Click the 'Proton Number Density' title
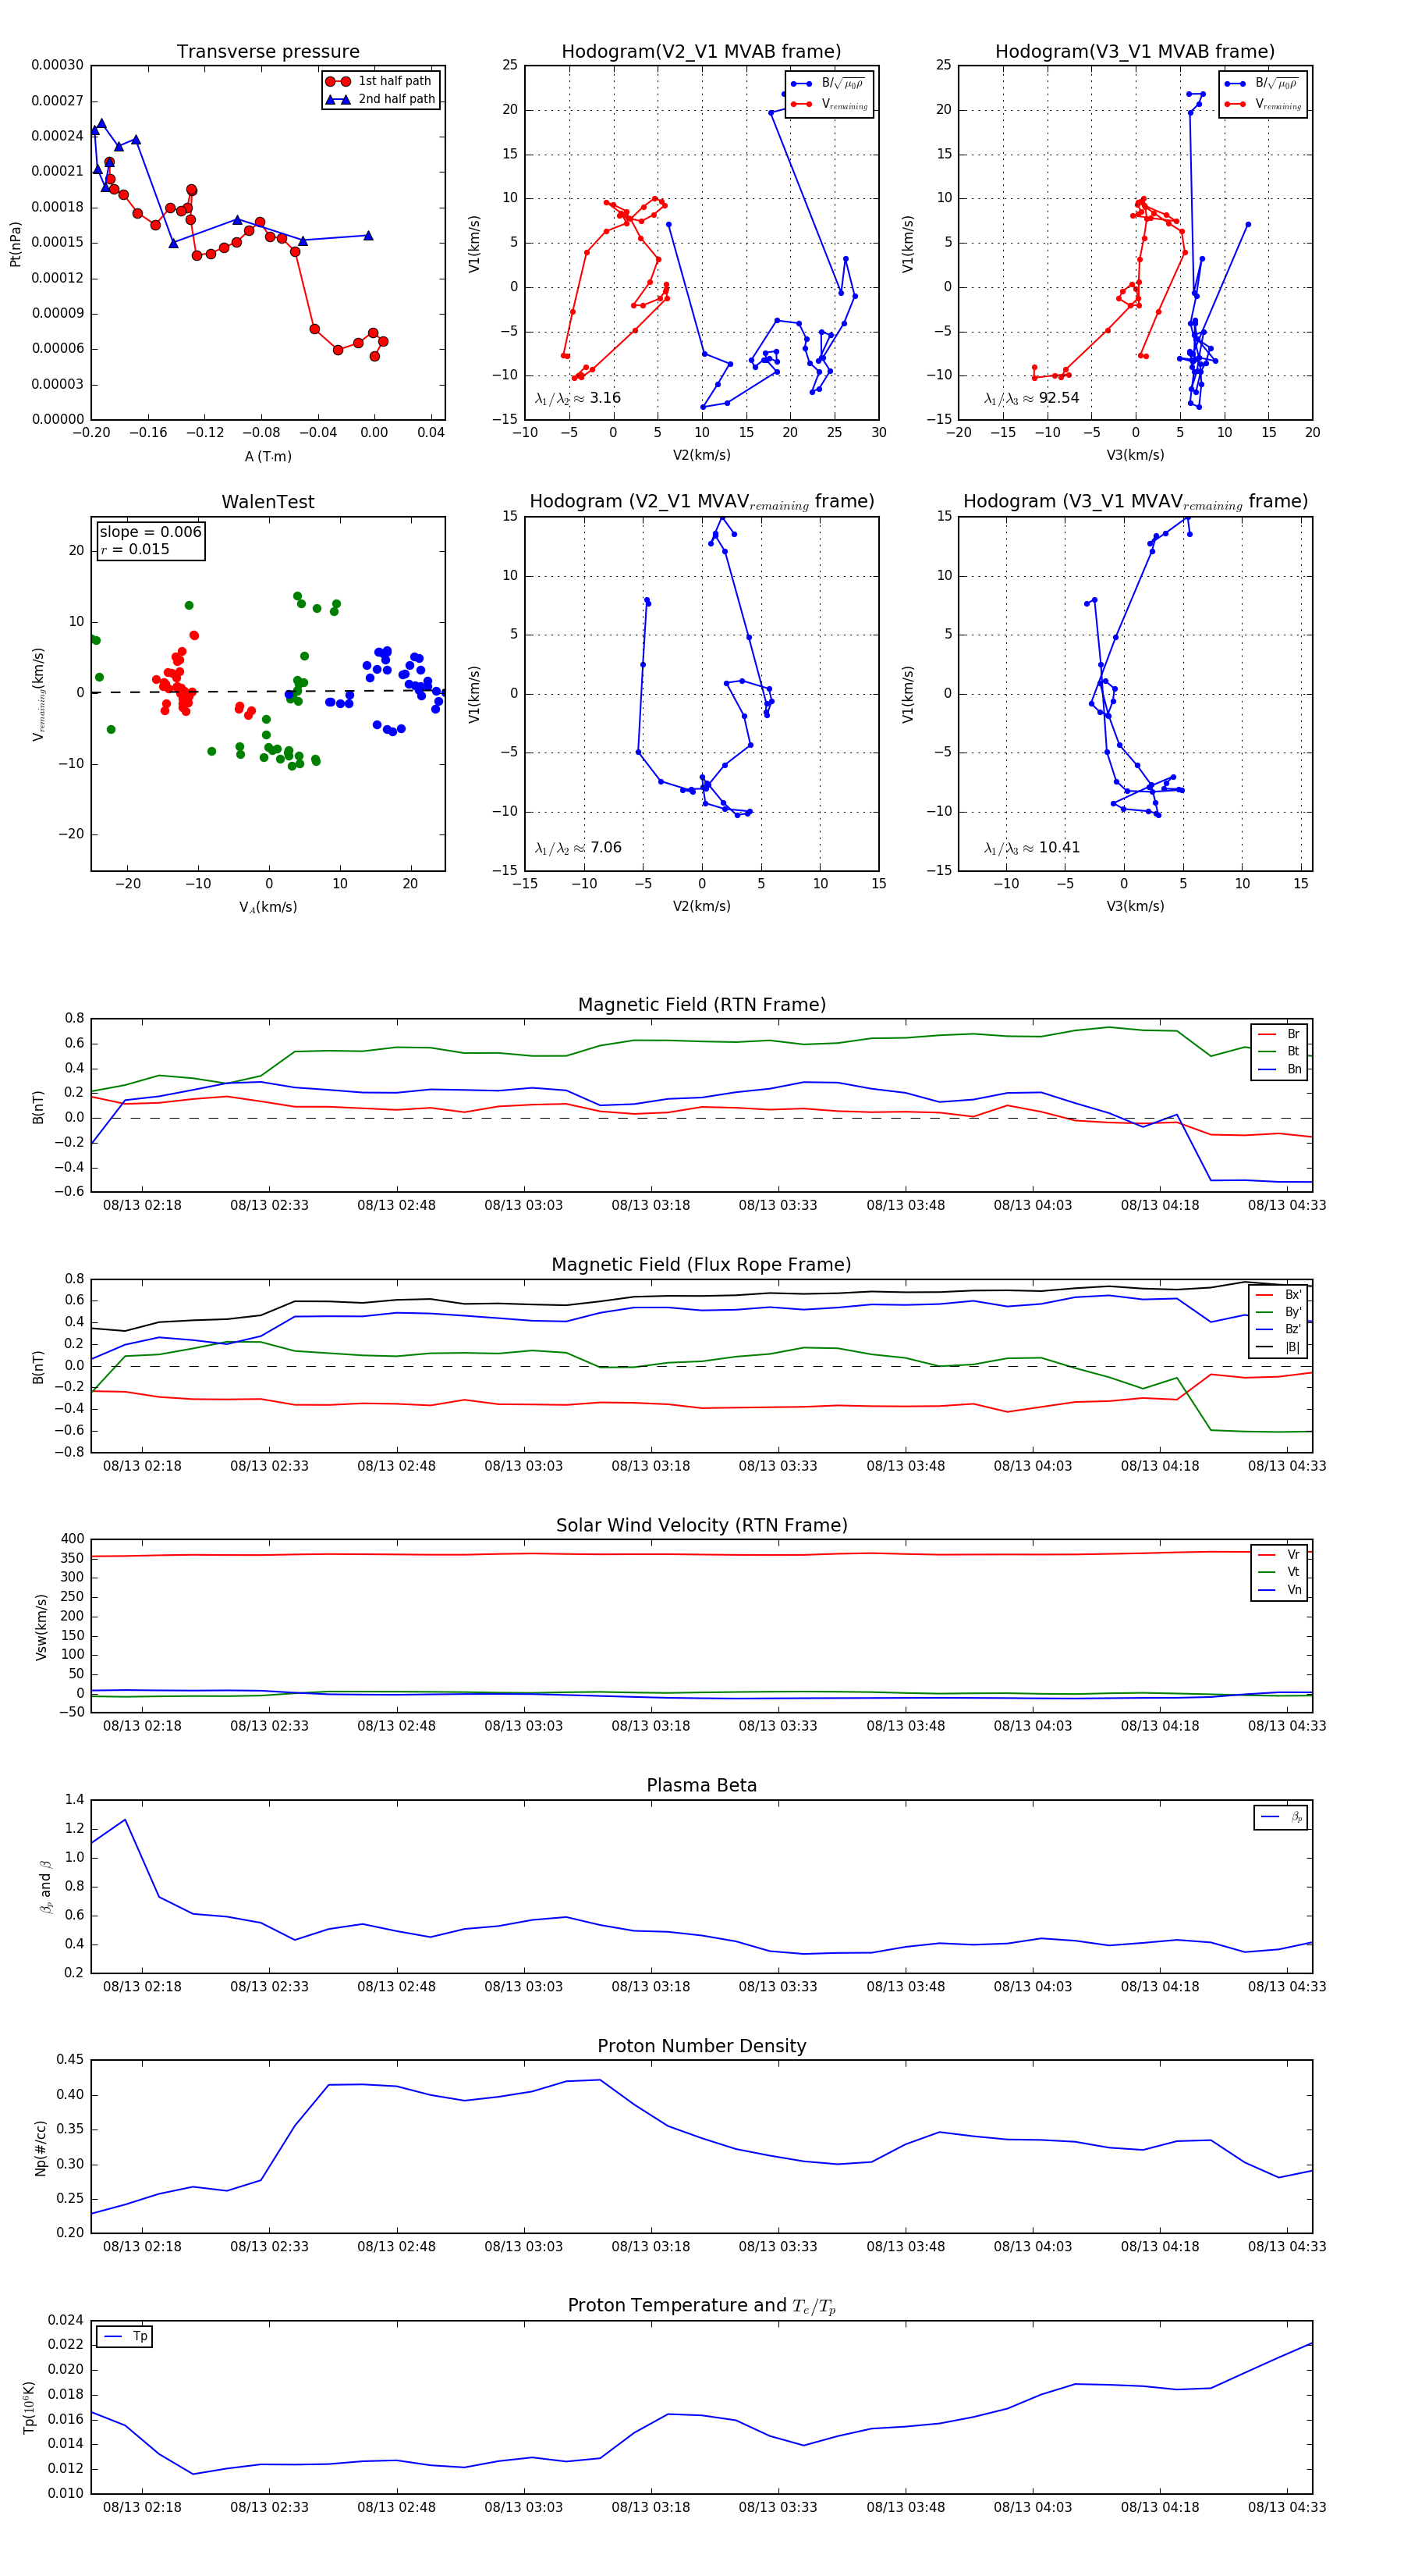Image resolution: width=1404 pixels, height=2576 pixels. click(701, 2046)
